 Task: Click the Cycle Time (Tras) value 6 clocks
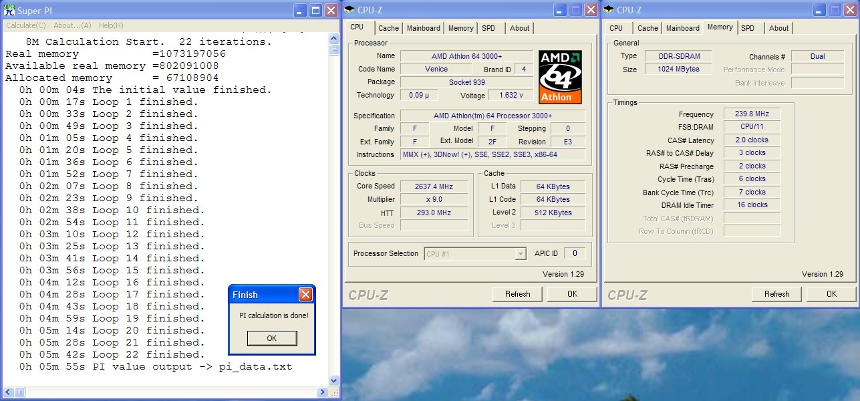click(752, 179)
